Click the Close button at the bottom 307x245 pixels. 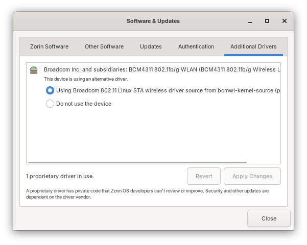coord(269,218)
